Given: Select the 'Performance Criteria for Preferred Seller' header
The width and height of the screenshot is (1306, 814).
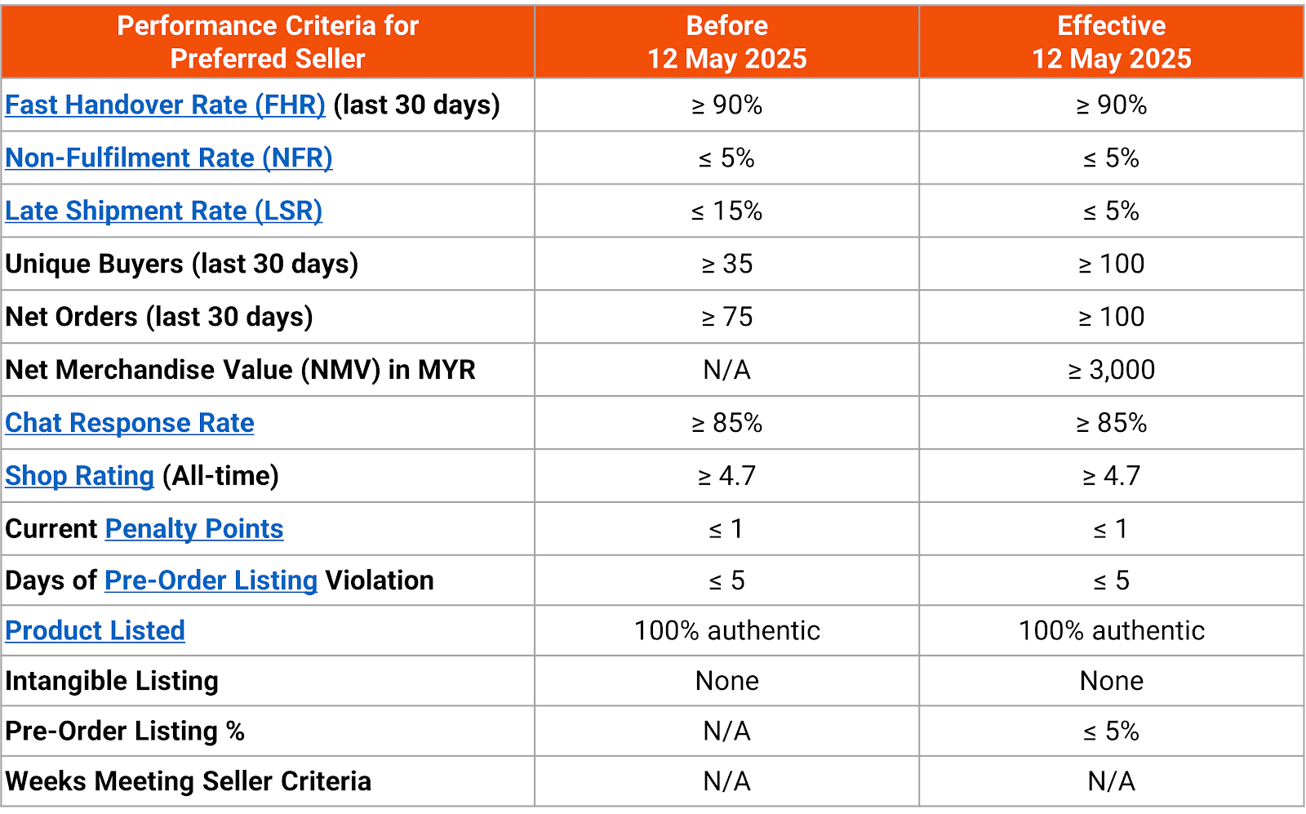Looking at the screenshot, I should (x=268, y=42).
